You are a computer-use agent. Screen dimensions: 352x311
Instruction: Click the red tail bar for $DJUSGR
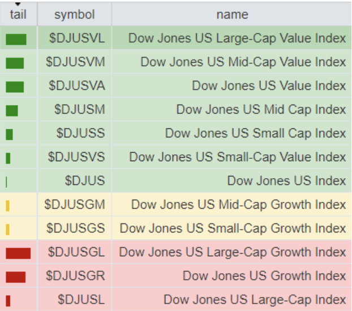(16, 277)
